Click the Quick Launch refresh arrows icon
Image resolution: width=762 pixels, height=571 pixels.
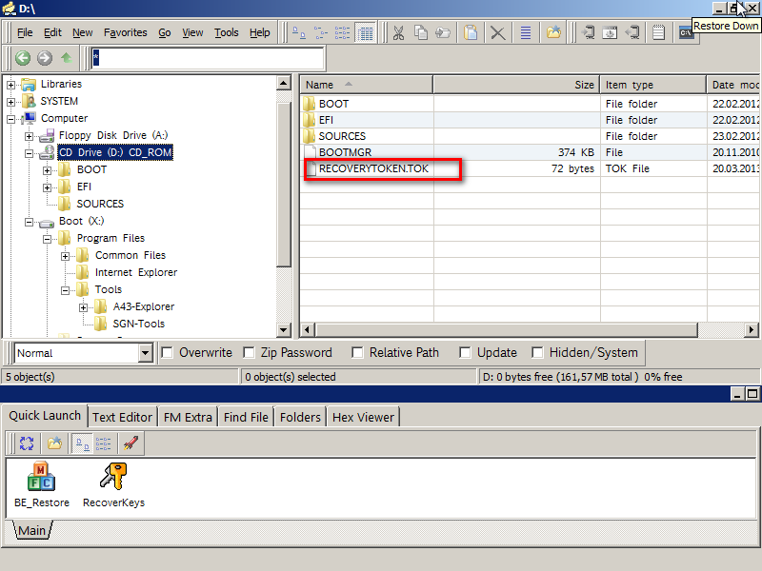27,443
